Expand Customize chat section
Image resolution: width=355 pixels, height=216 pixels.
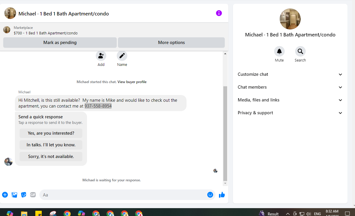pos(290,74)
